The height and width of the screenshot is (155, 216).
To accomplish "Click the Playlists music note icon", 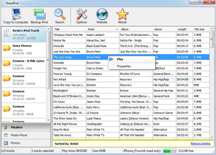I will (6, 127).
